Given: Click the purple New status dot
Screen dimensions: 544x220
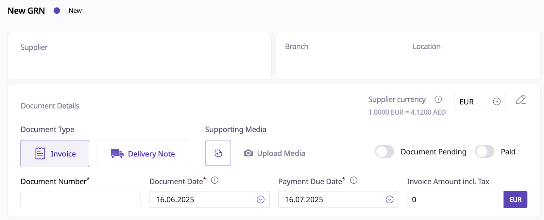Looking at the screenshot, I should [x=57, y=11].
